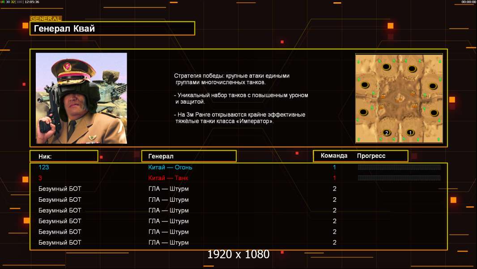Select start position marker 2 on minimap
This screenshot has width=477, height=269.
(x=387, y=133)
